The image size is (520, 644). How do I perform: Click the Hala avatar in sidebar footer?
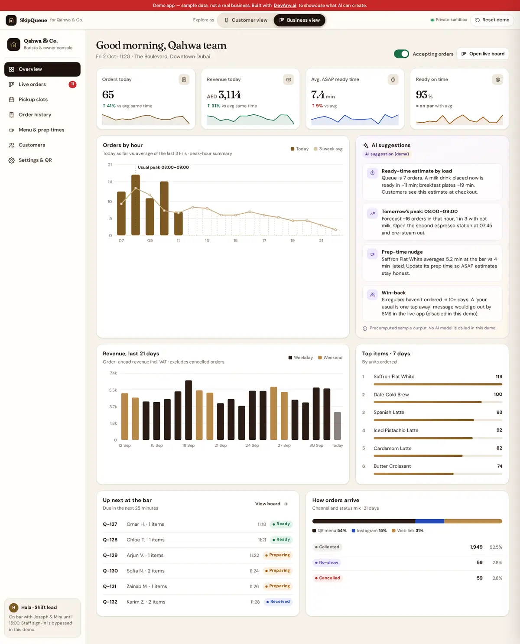click(x=13, y=608)
